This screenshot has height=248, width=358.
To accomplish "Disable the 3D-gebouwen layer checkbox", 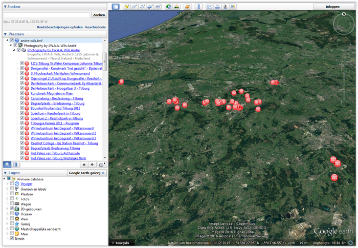I will 12,209.
